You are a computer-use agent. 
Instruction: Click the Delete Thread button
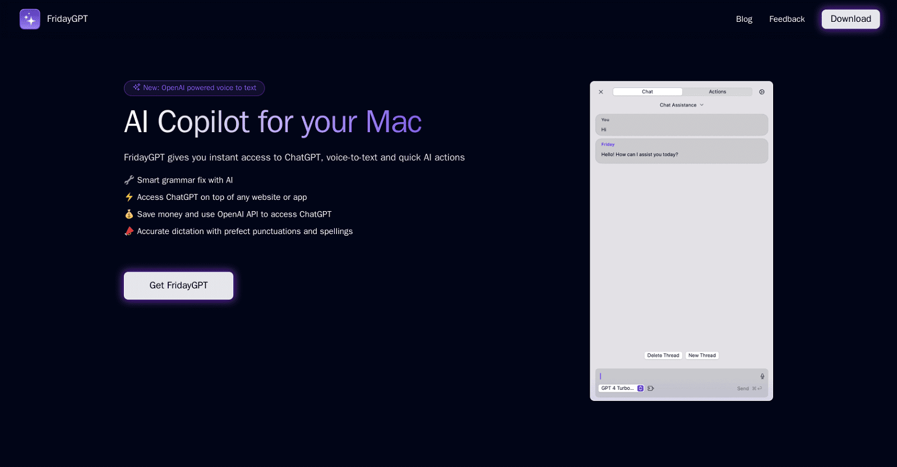pyautogui.click(x=663, y=356)
